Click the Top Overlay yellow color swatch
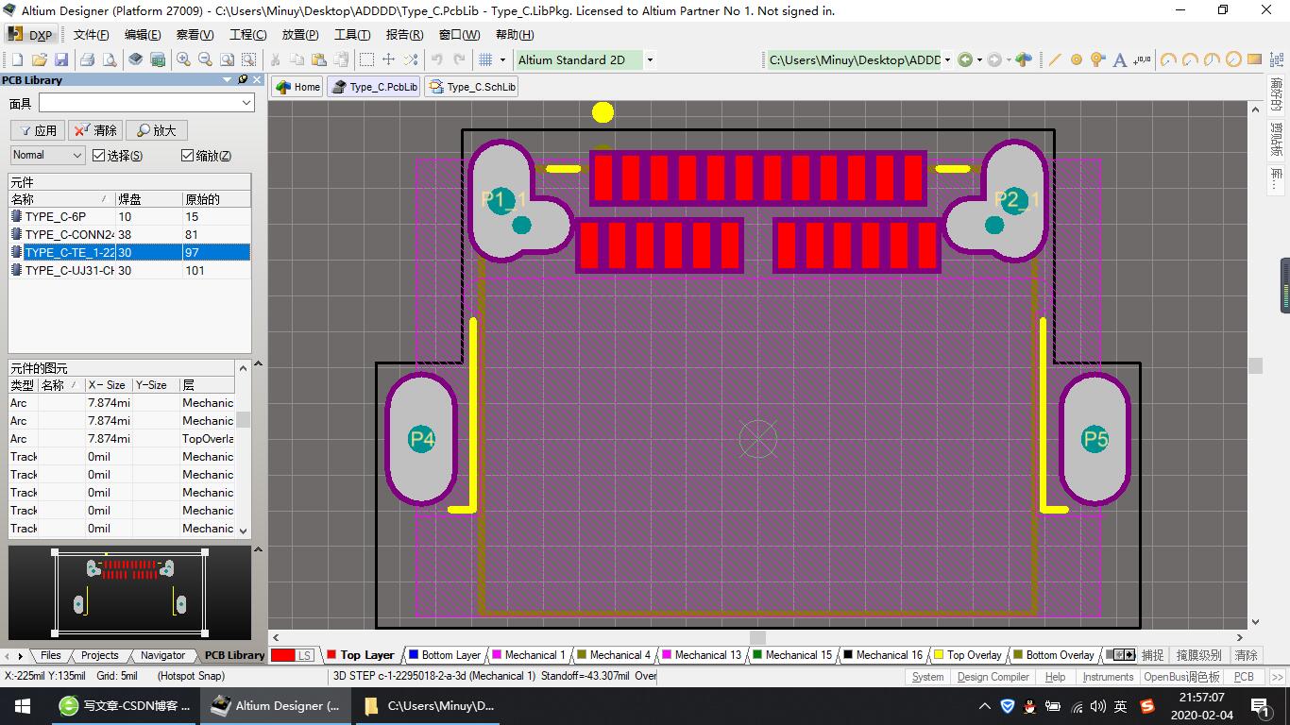Screen dimensions: 1290x725 [x=939, y=654]
